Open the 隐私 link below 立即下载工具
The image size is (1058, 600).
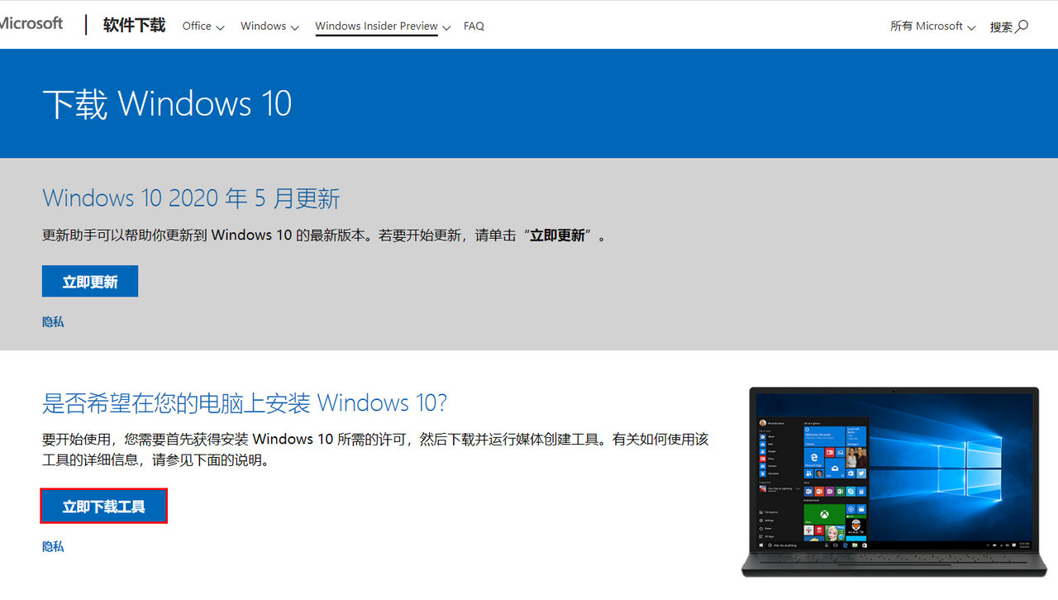pyautogui.click(x=52, y=546)
